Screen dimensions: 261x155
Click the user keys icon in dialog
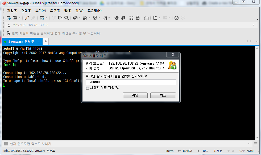(x=172, y=65)
